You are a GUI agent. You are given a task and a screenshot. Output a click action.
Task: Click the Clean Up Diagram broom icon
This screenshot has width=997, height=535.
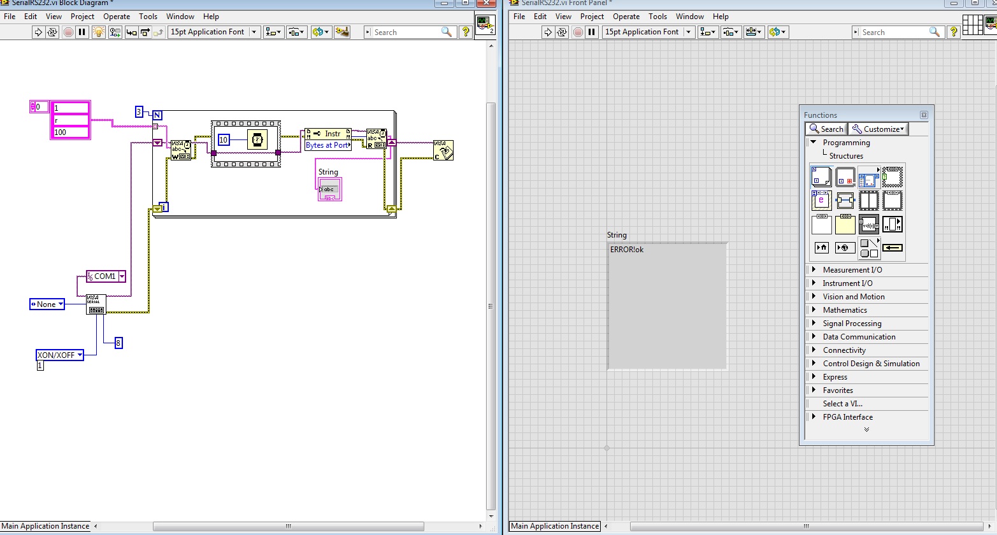point(342,32)
